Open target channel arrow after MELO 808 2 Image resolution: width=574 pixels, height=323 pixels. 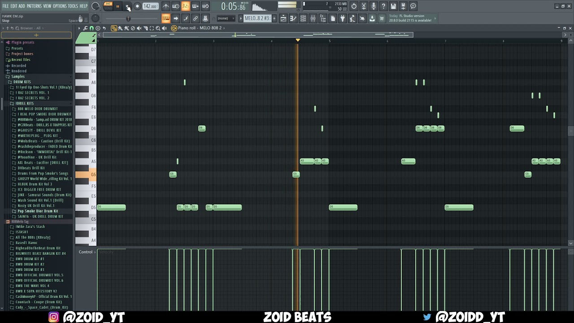point(225,28)
